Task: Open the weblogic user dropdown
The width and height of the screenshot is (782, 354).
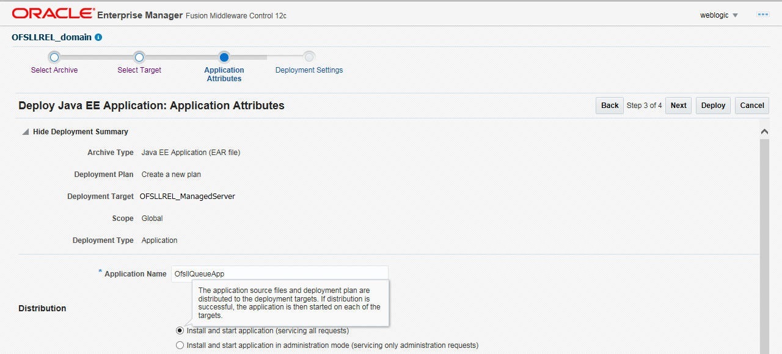Action: [719, 15]
